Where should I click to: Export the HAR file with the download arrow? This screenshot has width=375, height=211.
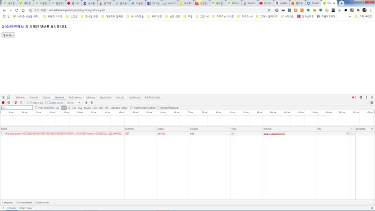[91, 103]
